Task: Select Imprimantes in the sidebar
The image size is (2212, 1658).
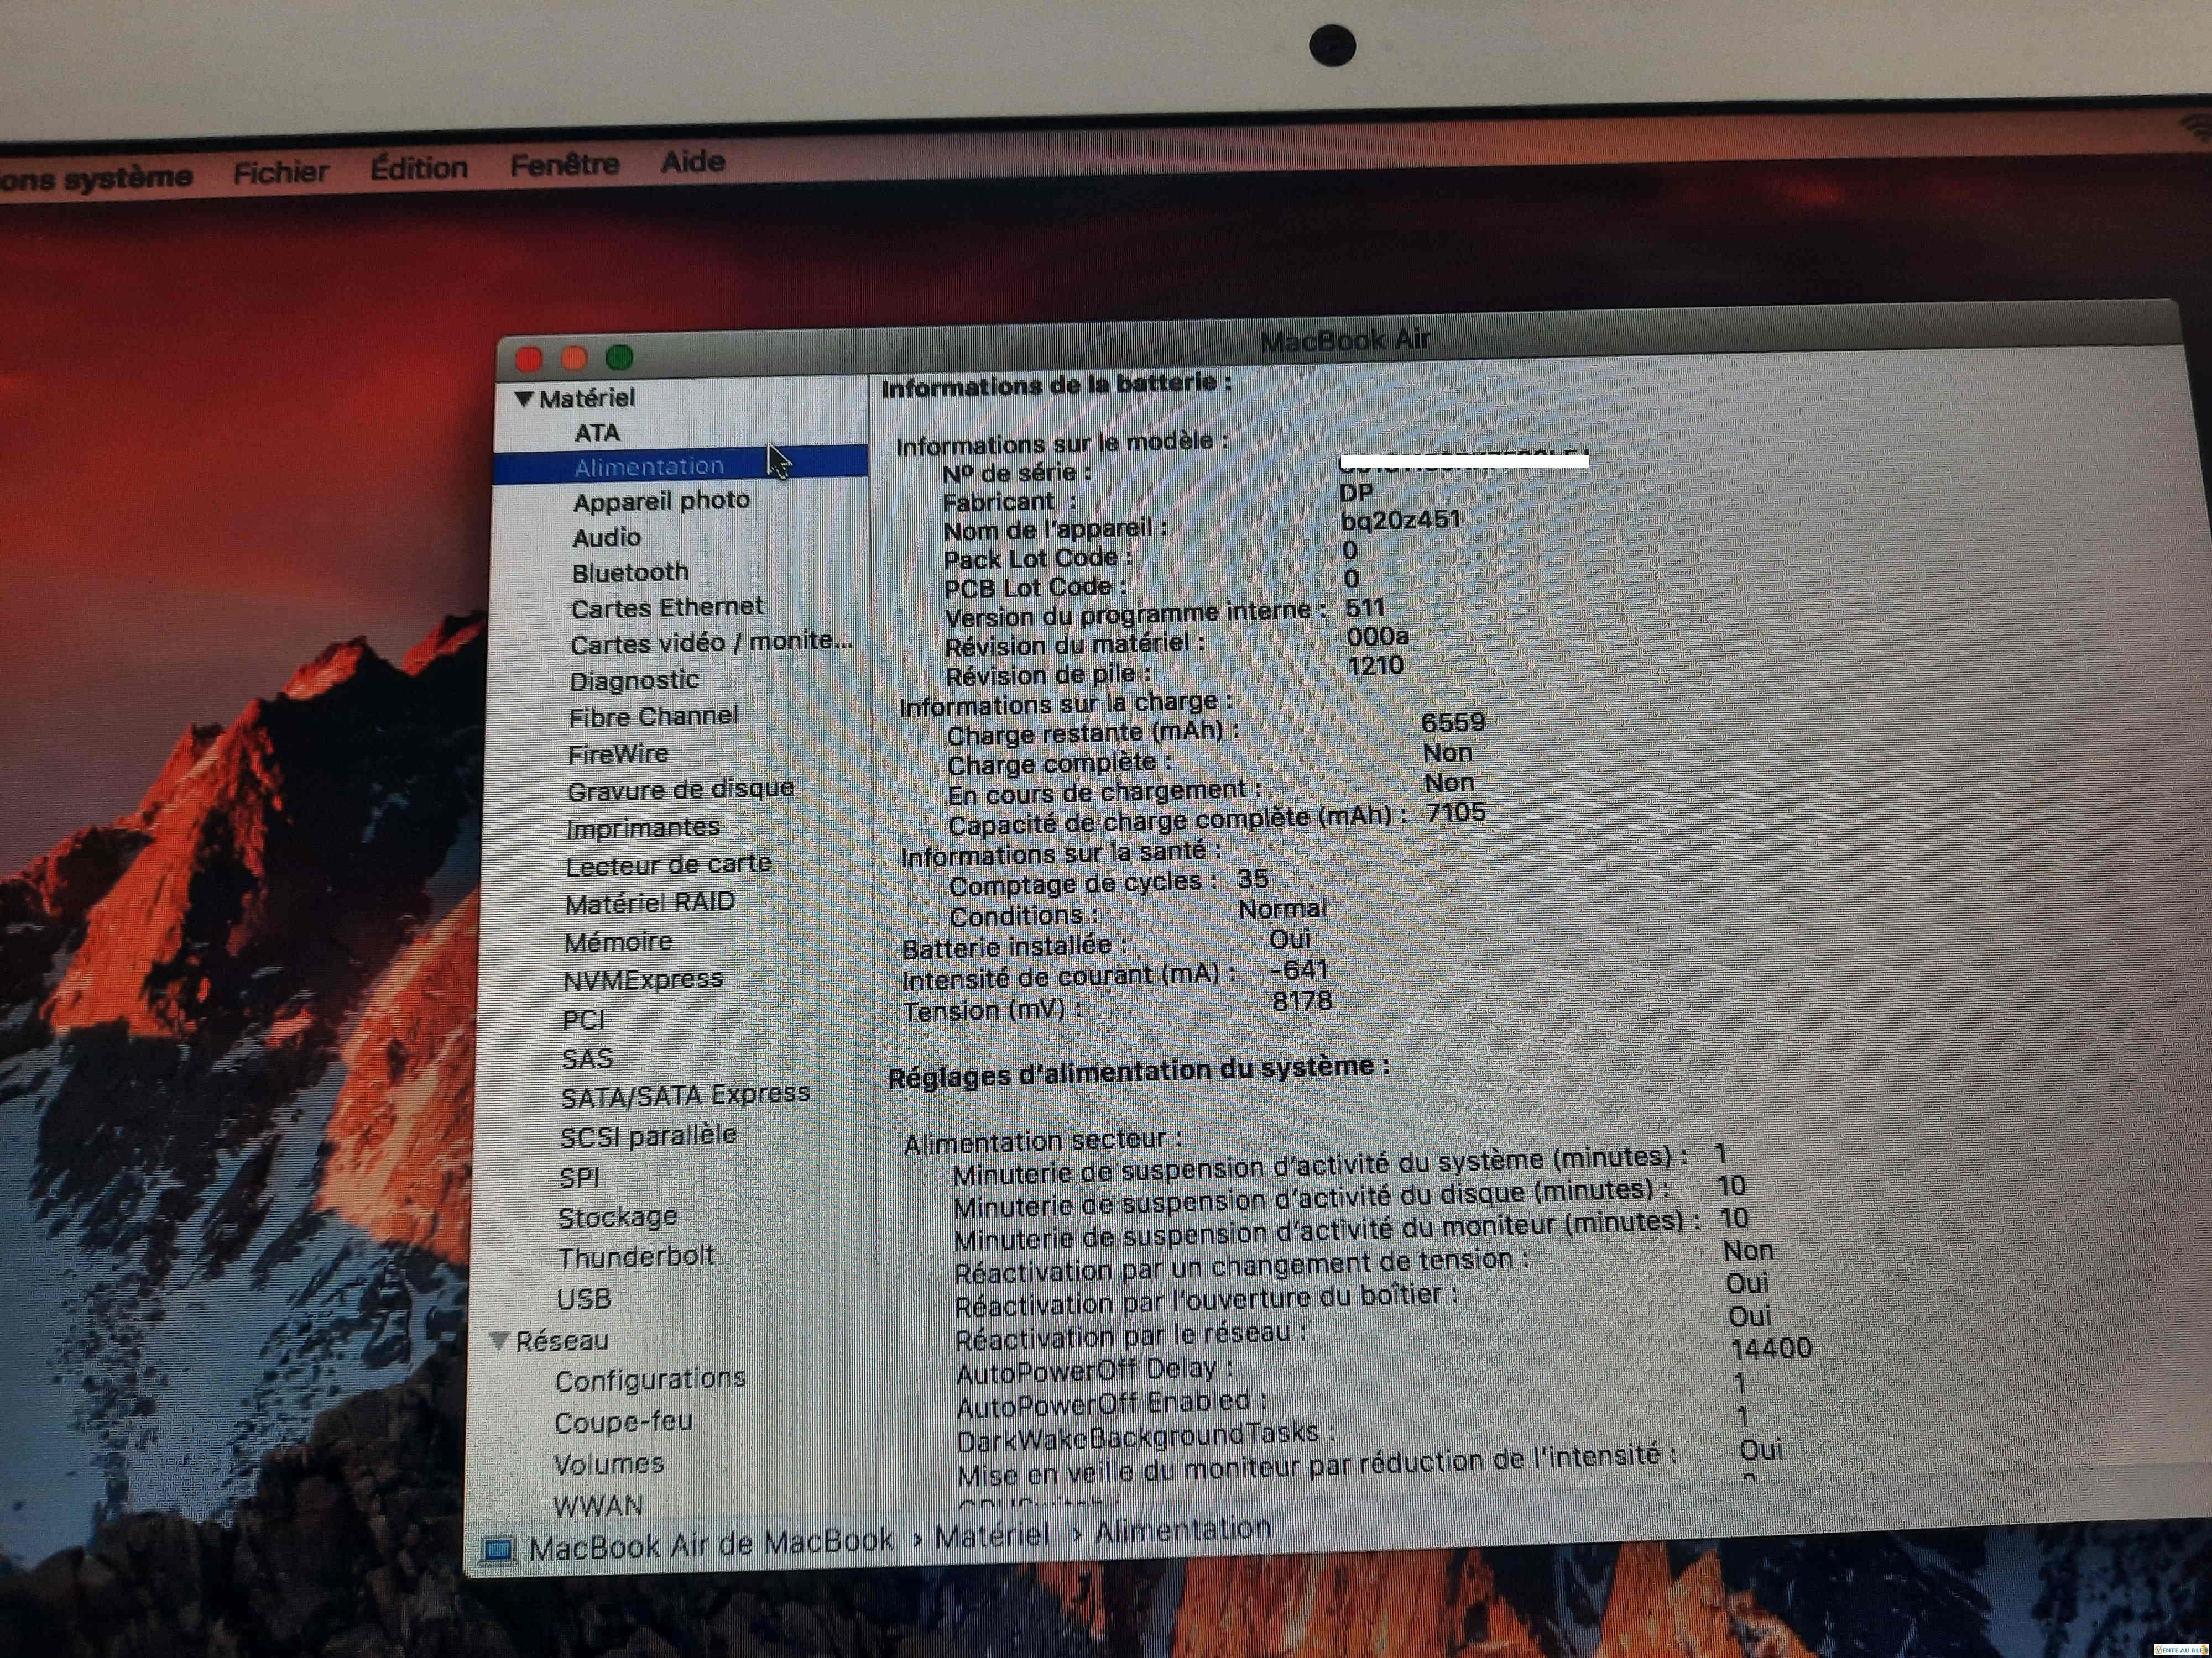Action: (643, 828)
